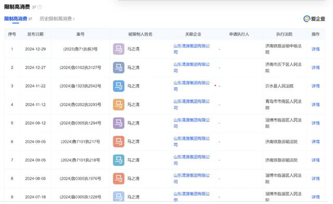The image size is (333, 204).
Task: Open 详情 for case (2024)鲁0305执1976号
Action: click(315, 179)
